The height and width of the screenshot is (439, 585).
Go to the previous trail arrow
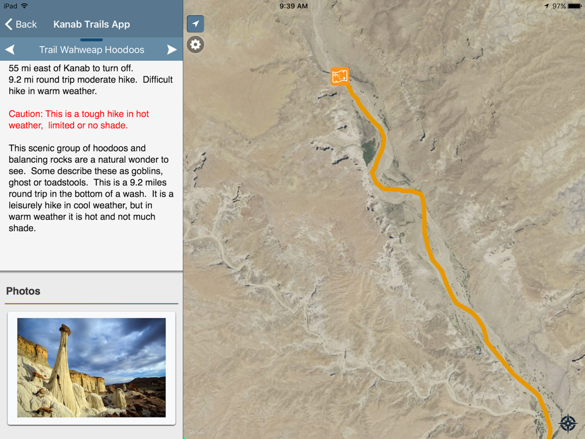coord(10,50)
